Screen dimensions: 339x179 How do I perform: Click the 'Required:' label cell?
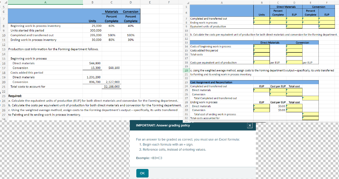(15, 96)
